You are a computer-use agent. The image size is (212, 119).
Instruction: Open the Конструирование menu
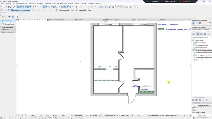pyautogui.click(x=22, y=4)
